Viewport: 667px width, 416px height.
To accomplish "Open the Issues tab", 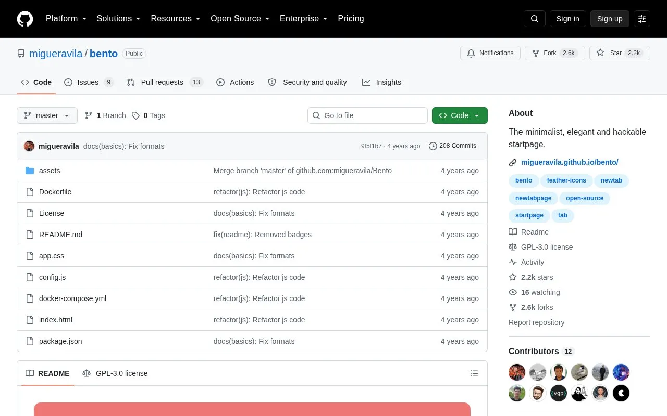I will click(x=89, y=82).
